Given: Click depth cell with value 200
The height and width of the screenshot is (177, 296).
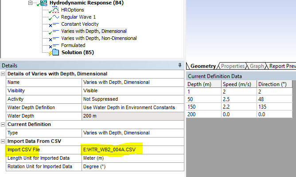Looking at the screenshot, I should (204, 114).
